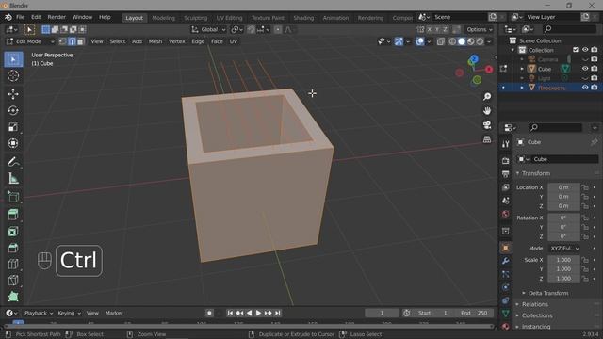Select the Scale tool
Screen dimensions: 603x339
coord(13,127)
